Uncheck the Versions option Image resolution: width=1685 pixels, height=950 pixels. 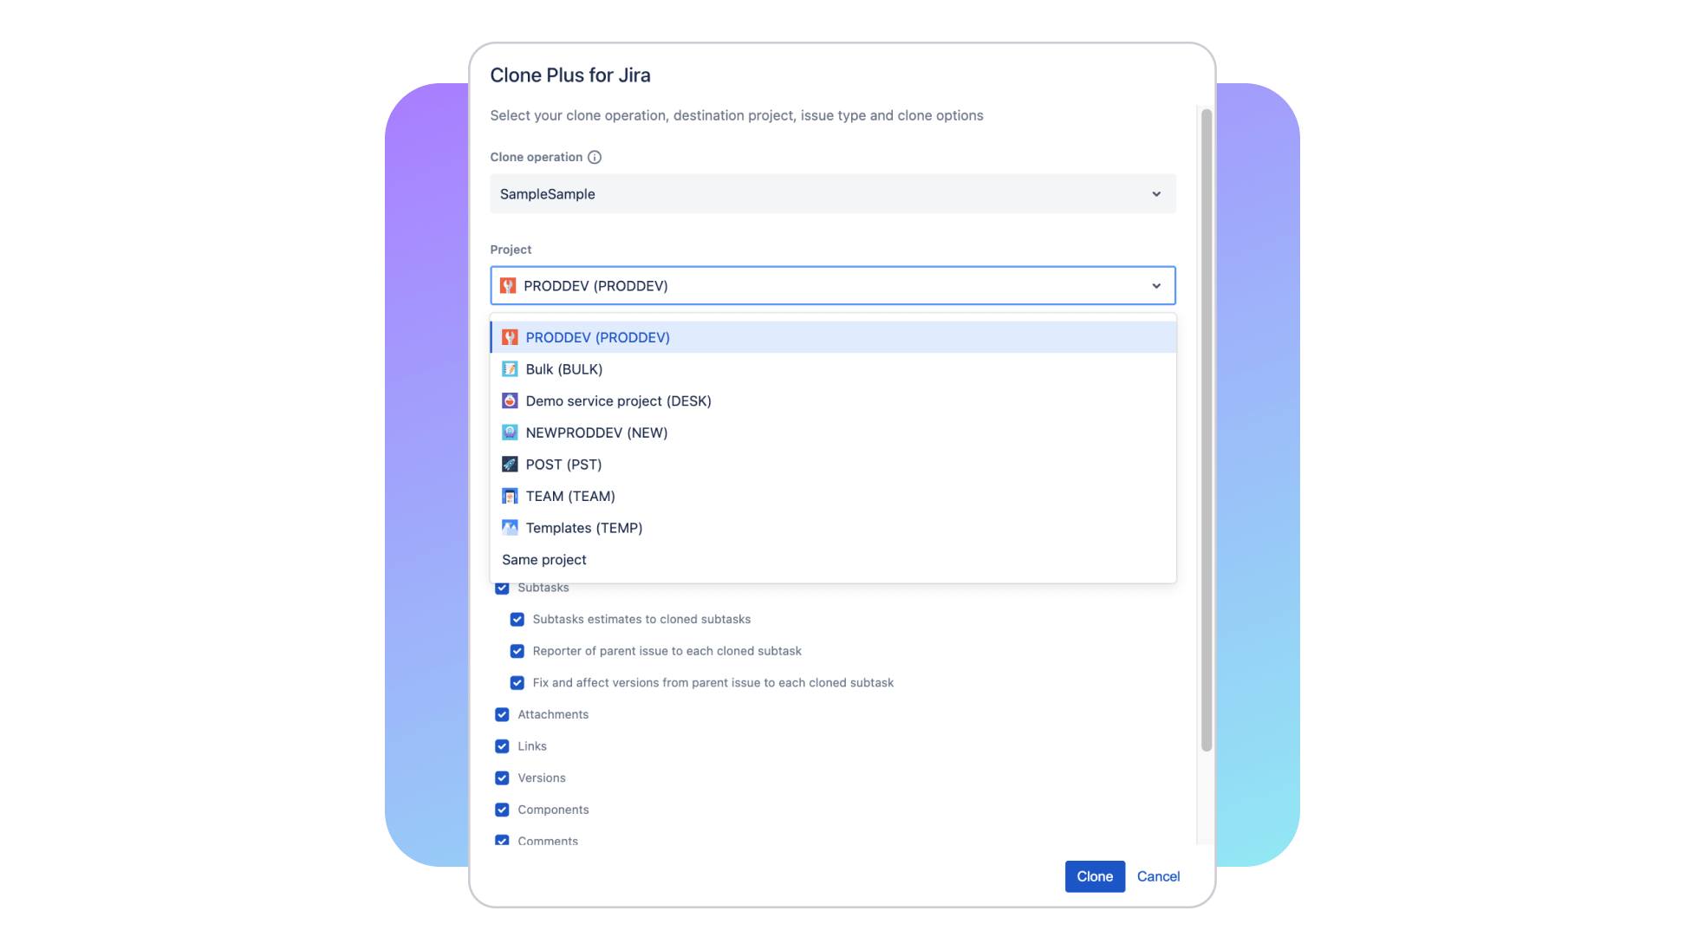point(502,778)
